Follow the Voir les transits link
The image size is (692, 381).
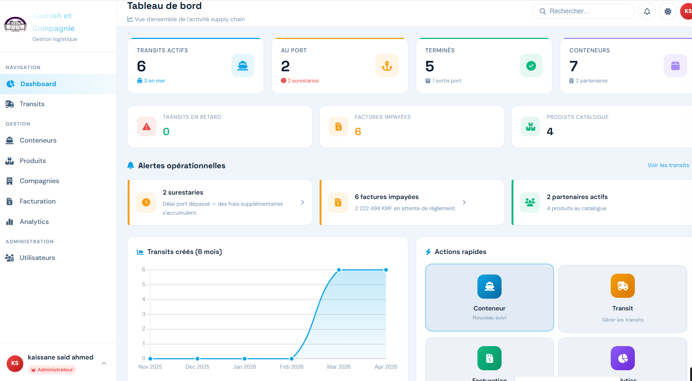tap(669, 165)
